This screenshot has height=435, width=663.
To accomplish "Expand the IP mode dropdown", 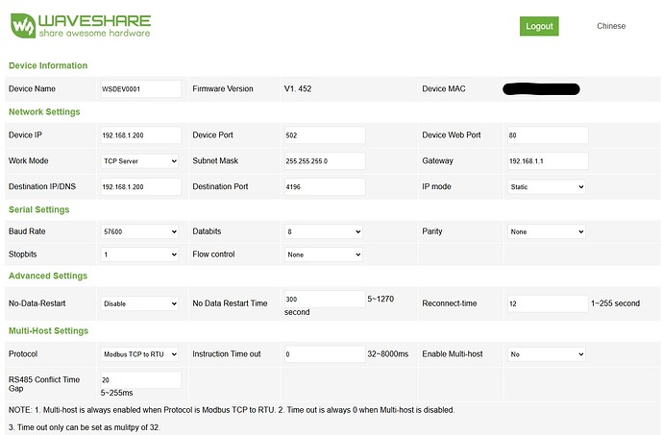I will click(546, 186).
